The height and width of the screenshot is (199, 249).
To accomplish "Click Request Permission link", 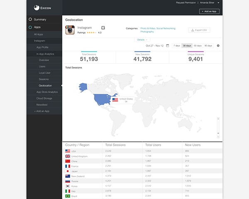I will [185, 2].
